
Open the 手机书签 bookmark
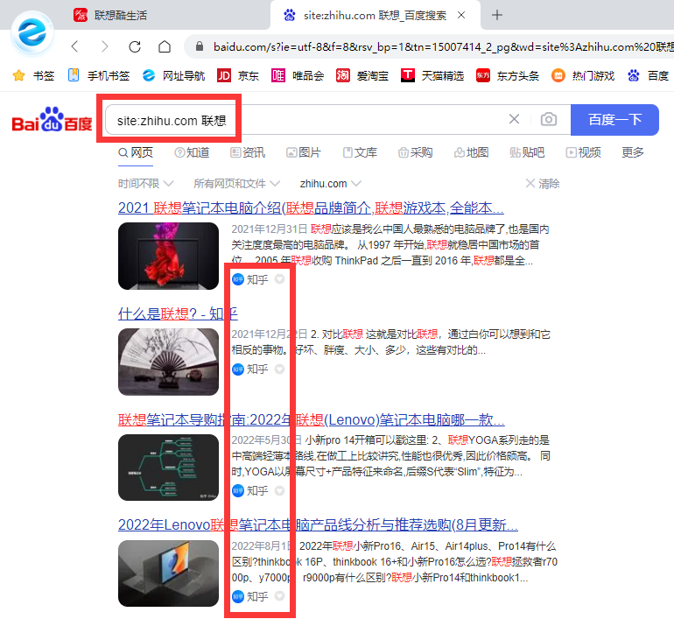click(99, 76)
